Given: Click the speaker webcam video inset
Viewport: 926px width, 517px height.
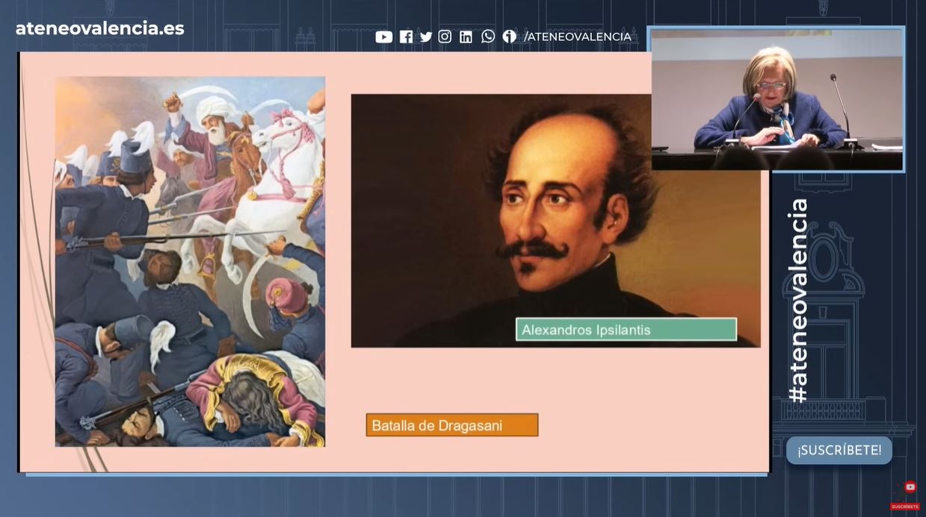Looking at the screenshot, I should 777,99.
